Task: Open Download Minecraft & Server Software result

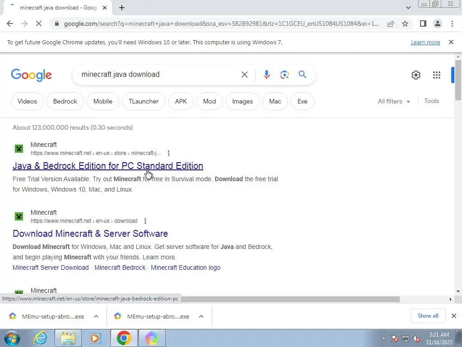Action: click(x=90, y=234)
